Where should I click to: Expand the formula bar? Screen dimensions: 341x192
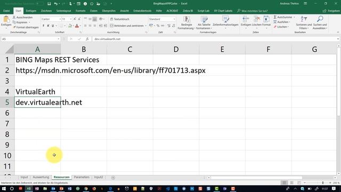click(338, 39)
